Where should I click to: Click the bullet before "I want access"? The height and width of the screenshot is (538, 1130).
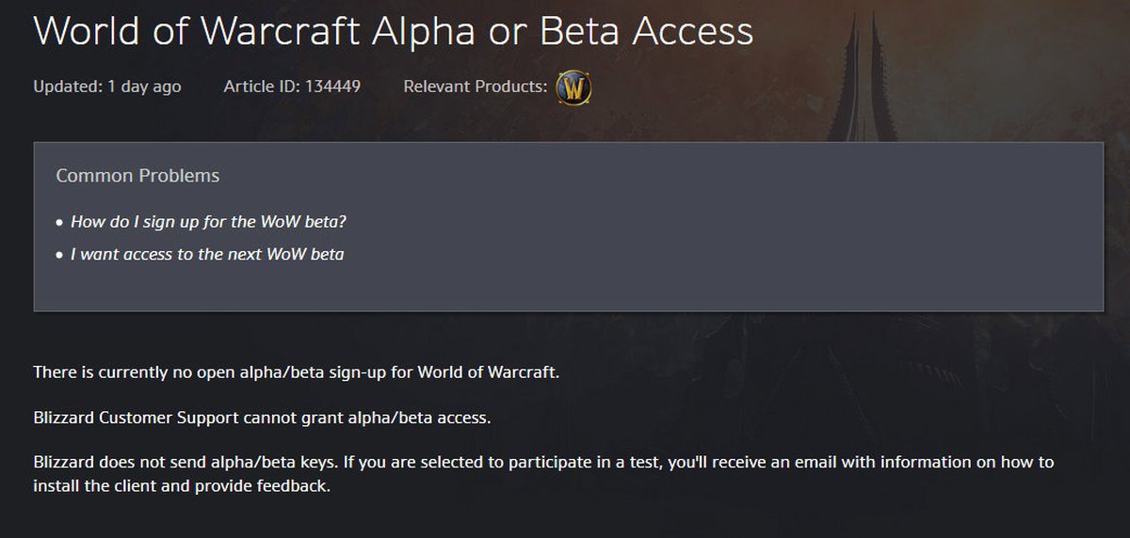click(60, 255)
